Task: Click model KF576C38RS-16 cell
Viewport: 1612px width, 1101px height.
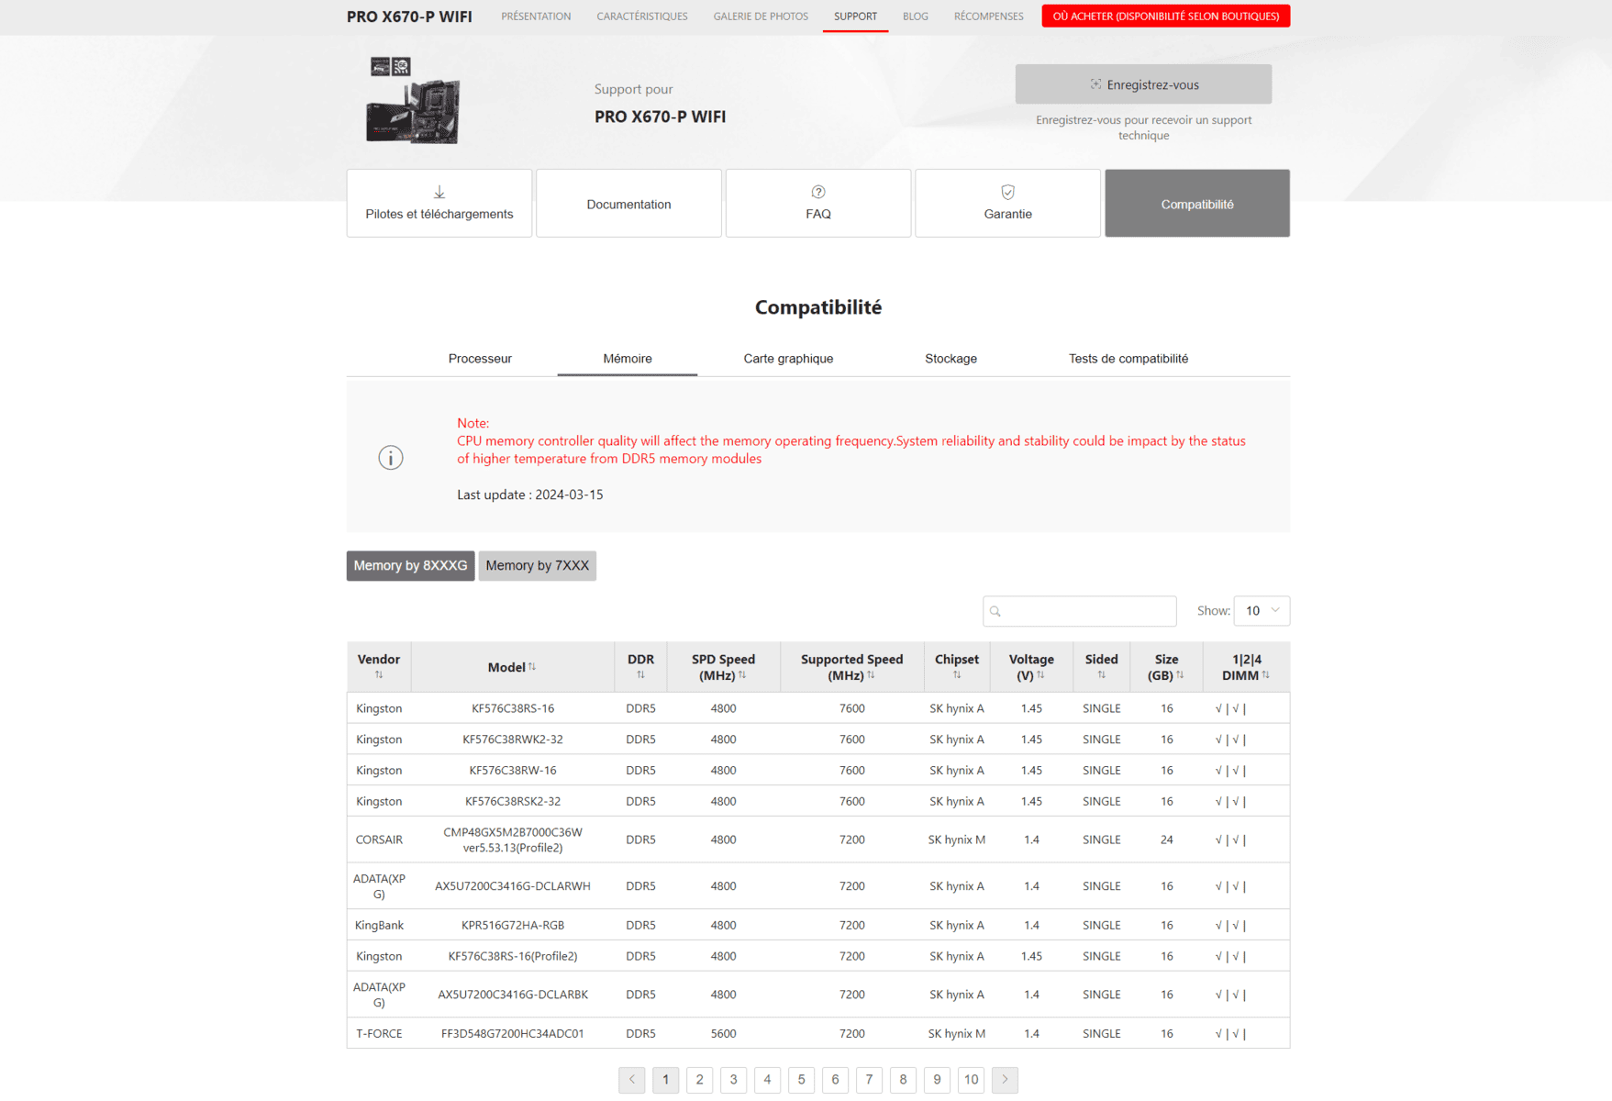Action: click(x=513, y=708)
